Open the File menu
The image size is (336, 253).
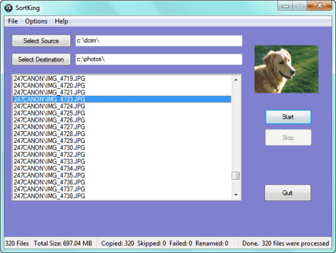(x=12, y=21)
